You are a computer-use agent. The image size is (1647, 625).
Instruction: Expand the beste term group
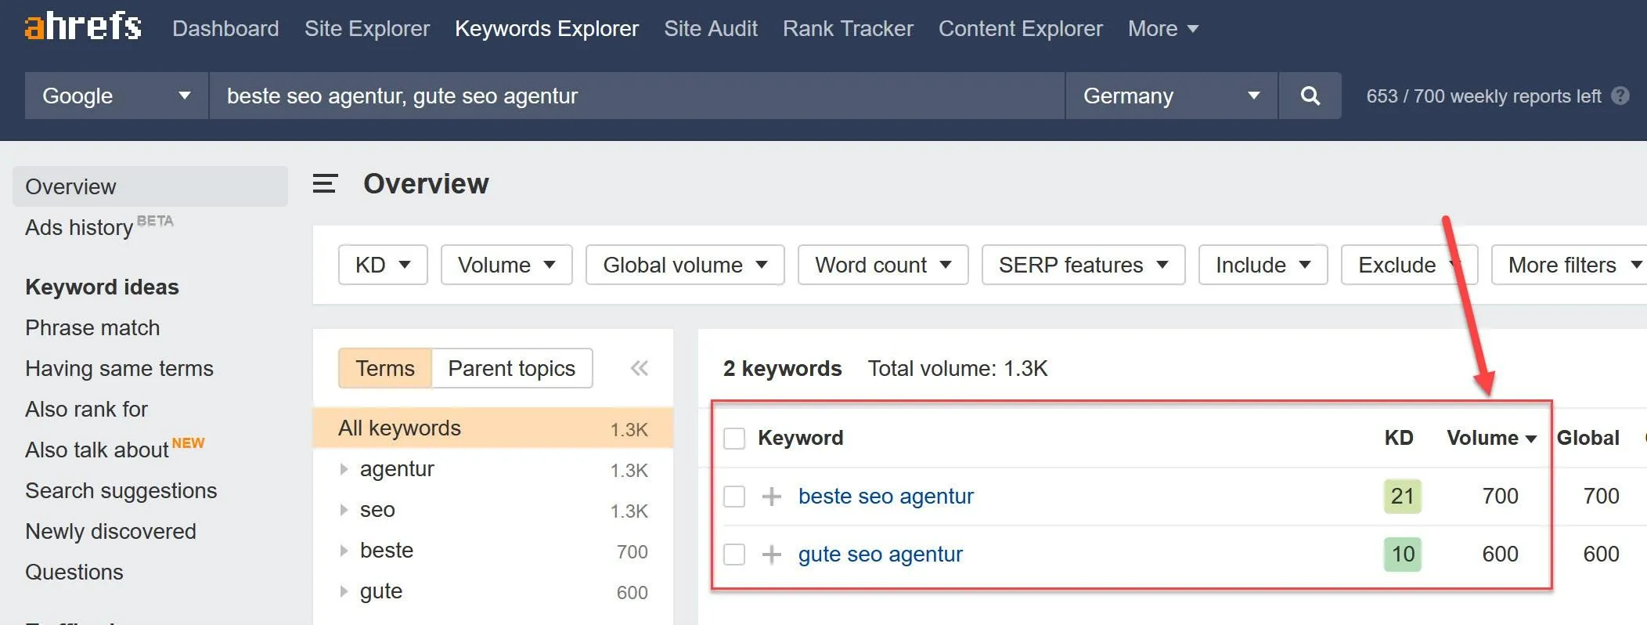344,551
